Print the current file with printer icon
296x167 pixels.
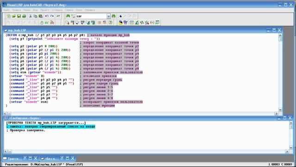point(24,16)
